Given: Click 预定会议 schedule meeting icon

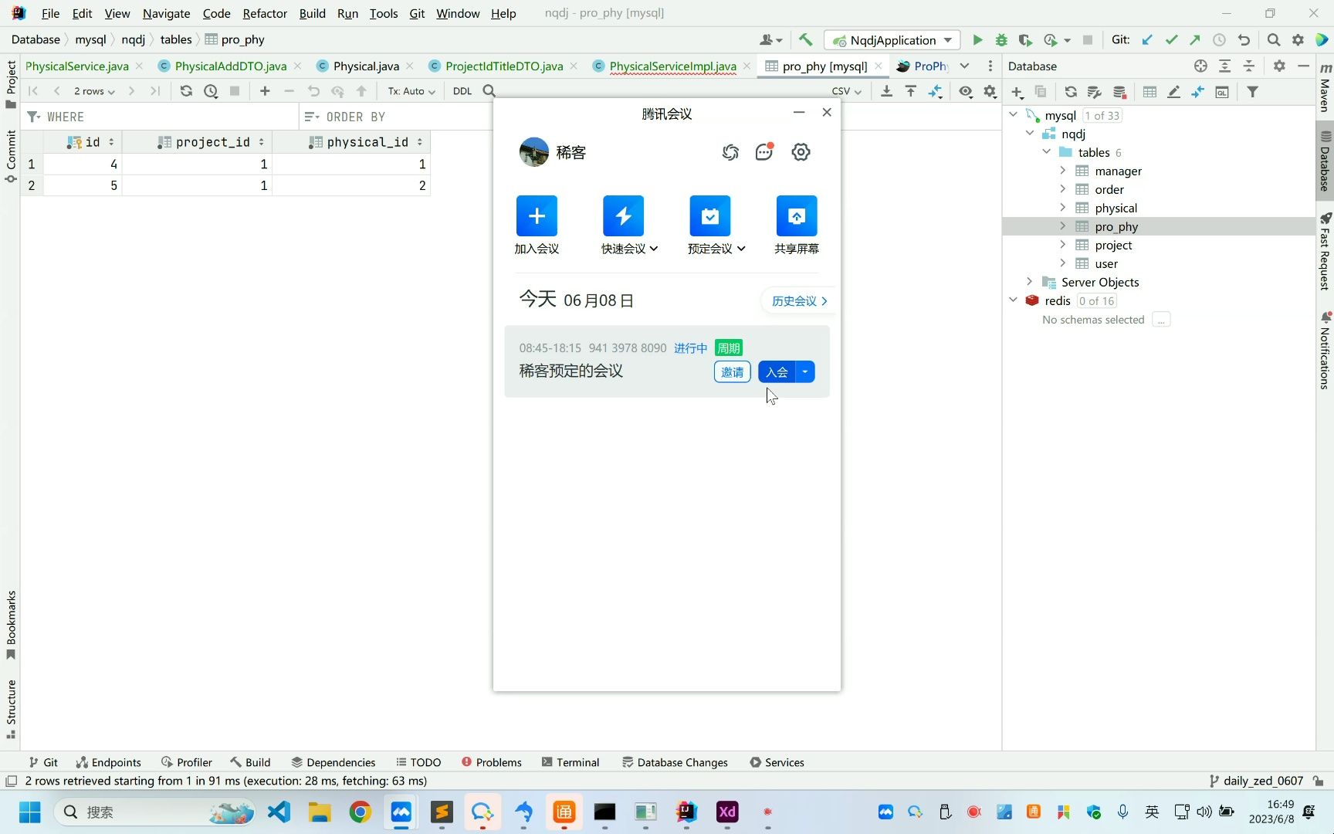Looking at the screenshot, I should coord(709,216).
